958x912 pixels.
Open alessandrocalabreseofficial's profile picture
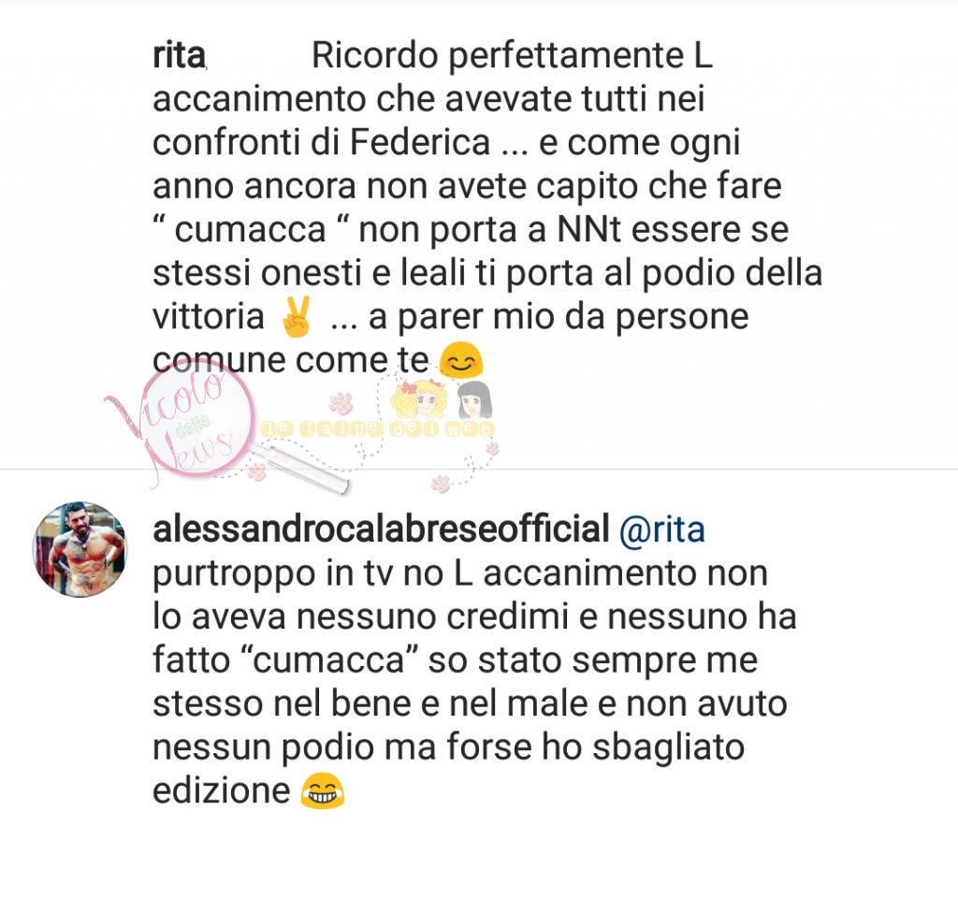(x=80, y=549)
